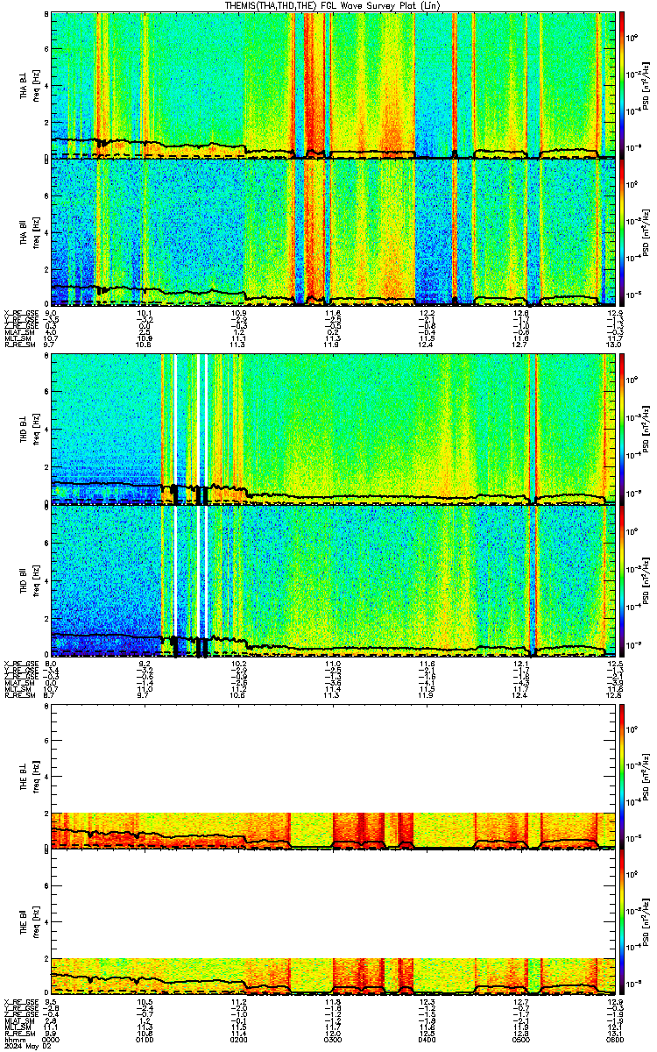Select the THE BL spectrogram panel

point(332,777)
